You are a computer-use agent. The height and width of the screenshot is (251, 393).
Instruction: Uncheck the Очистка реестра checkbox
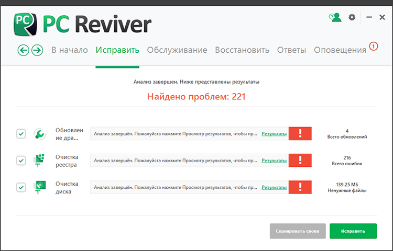[21, 161]
